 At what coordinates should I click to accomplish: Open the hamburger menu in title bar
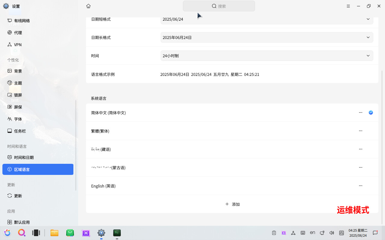pyautogui.click(x=348, y=6)
